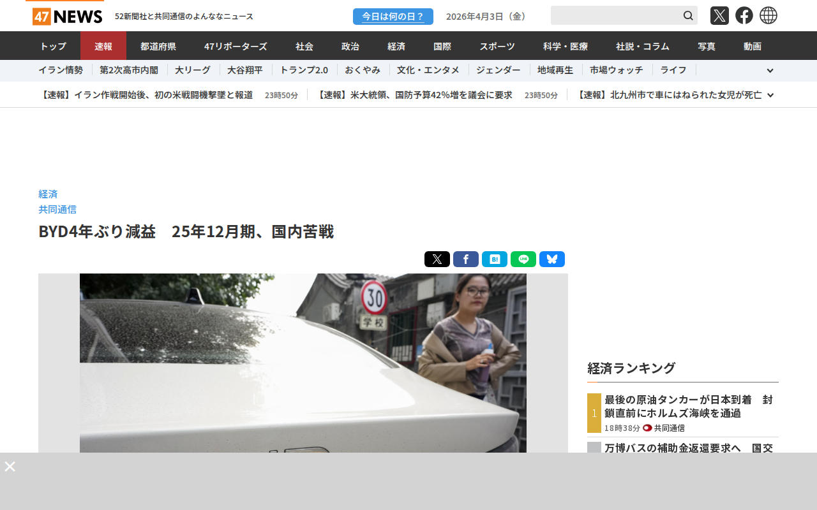Open the X (Twitter) header icon
Screen dimensions: 817x510
719,15
